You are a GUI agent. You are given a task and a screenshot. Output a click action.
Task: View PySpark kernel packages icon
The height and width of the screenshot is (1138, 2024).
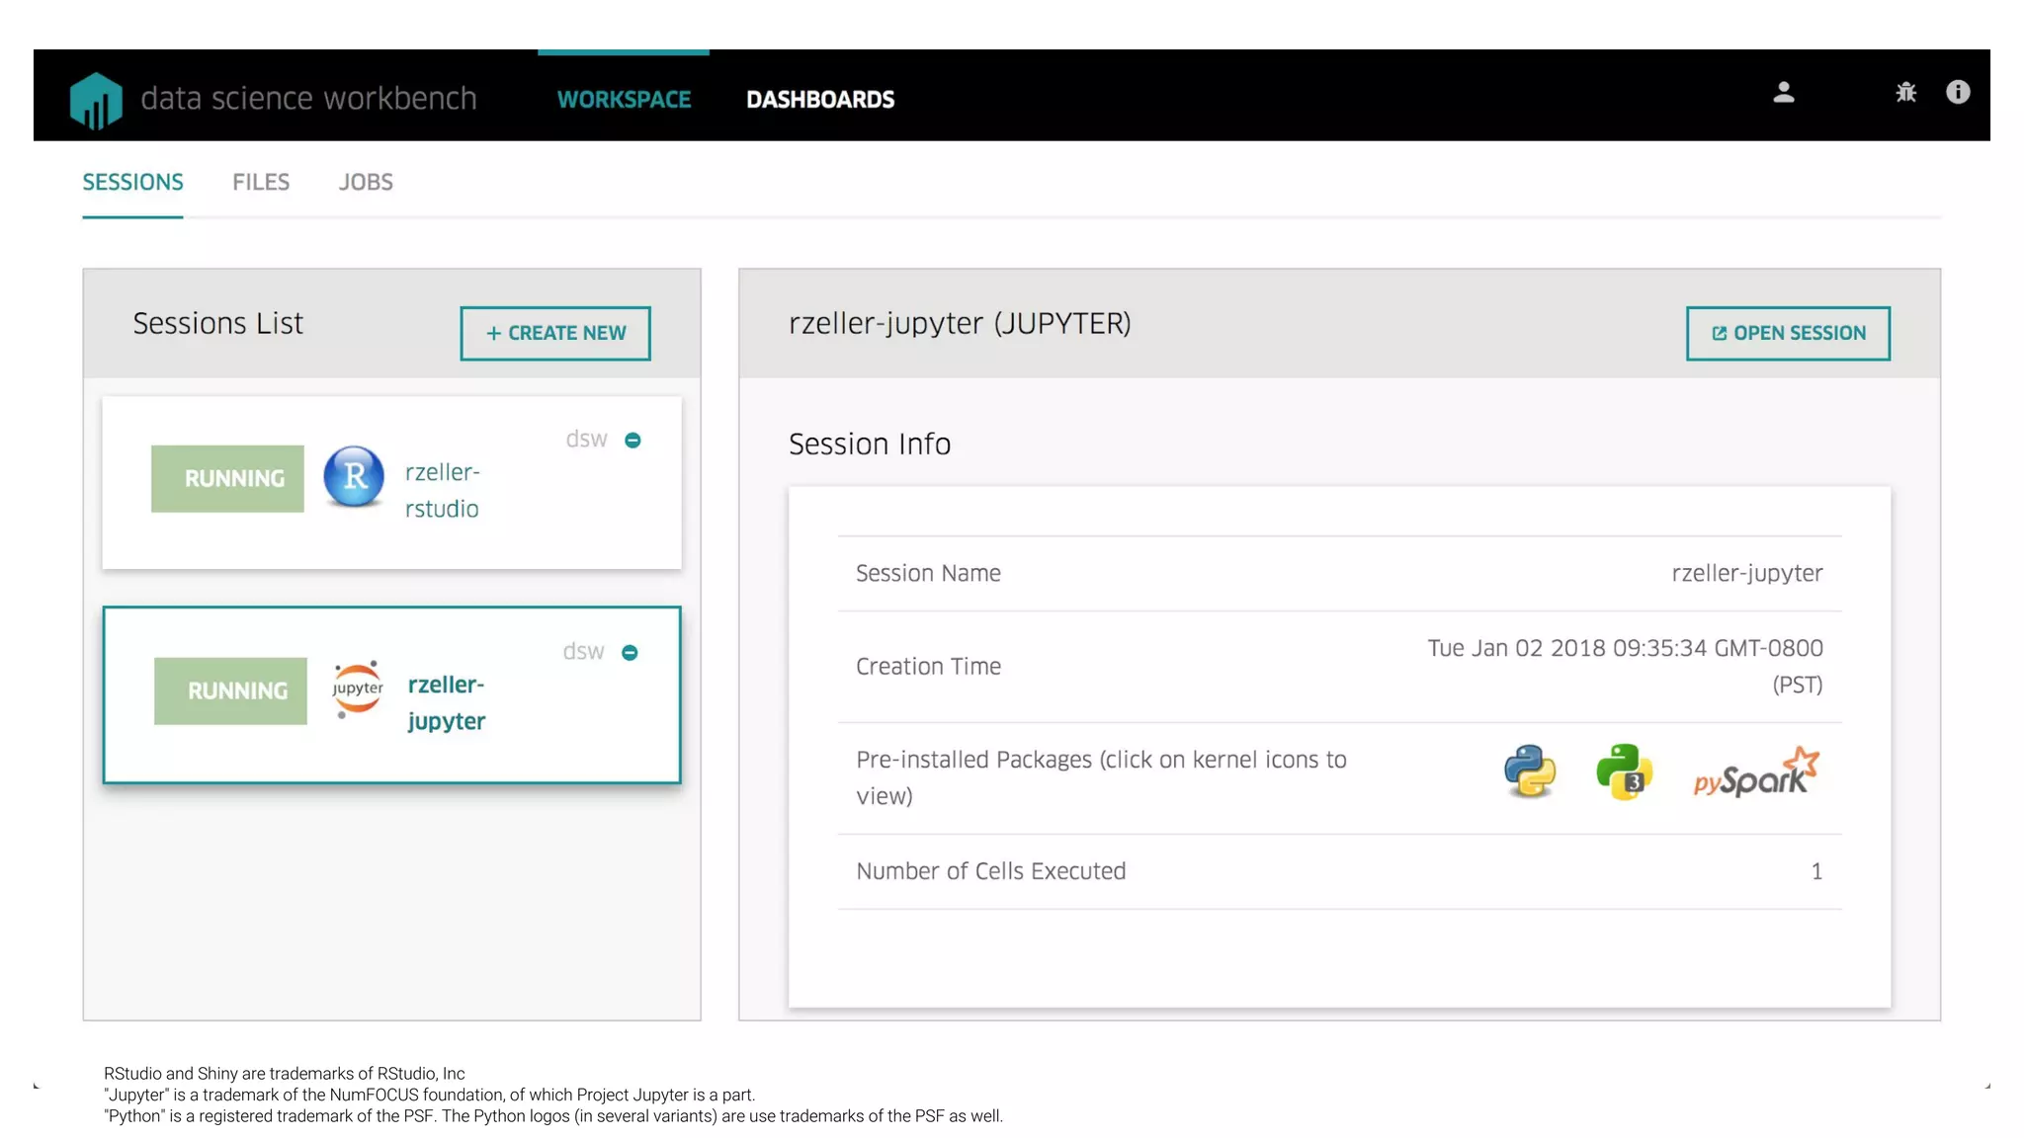point(1755,773)
